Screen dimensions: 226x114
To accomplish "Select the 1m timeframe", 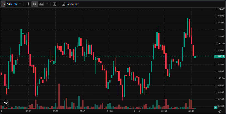I will coord(3,4).
